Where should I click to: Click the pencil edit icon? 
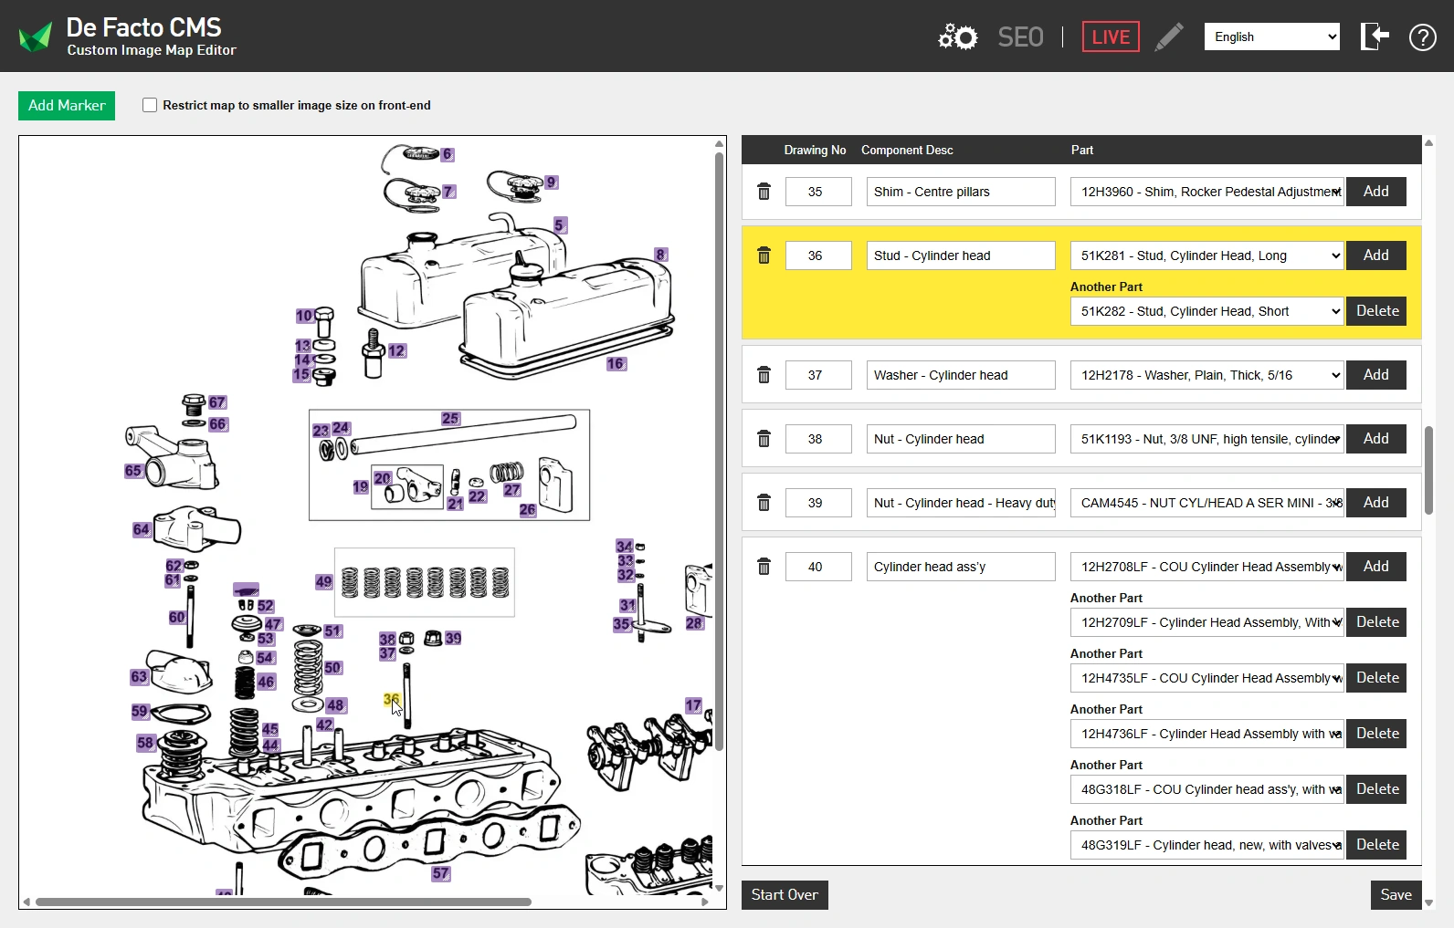(1169, 36)
